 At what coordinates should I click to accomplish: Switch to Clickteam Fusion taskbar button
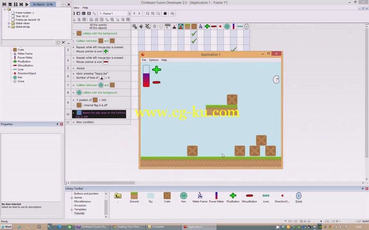coord(92,227)
